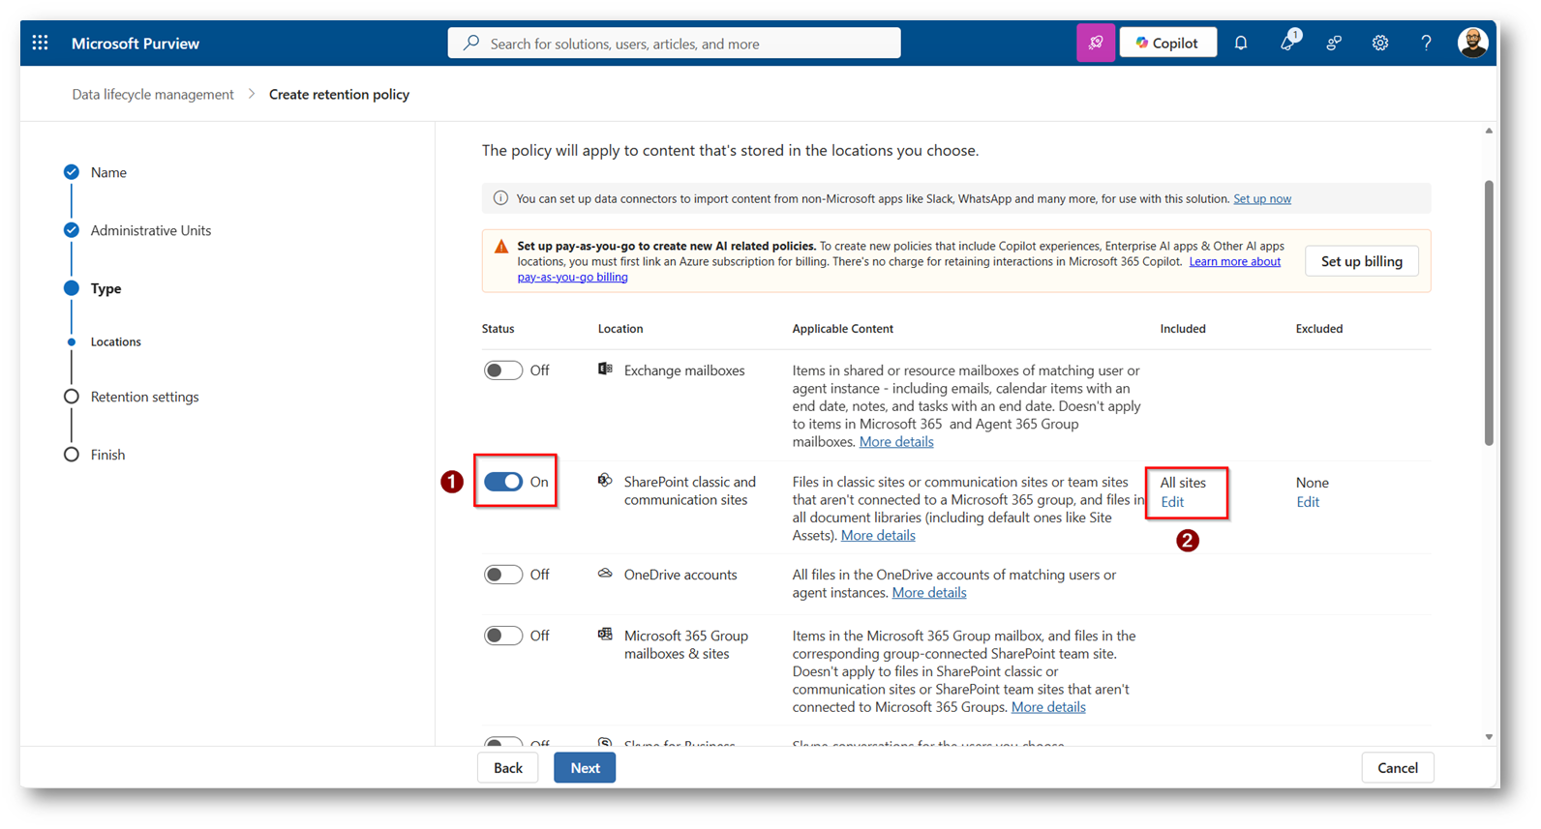Open More details for Microsoft 365 Group
Viewport: 1541px width, 829px height.
click(x=1048, y=706)
